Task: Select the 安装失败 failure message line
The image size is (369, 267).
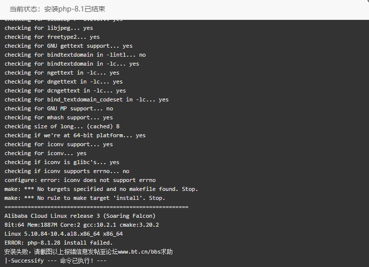Action: pyautogui.click(x=89, y=252)
